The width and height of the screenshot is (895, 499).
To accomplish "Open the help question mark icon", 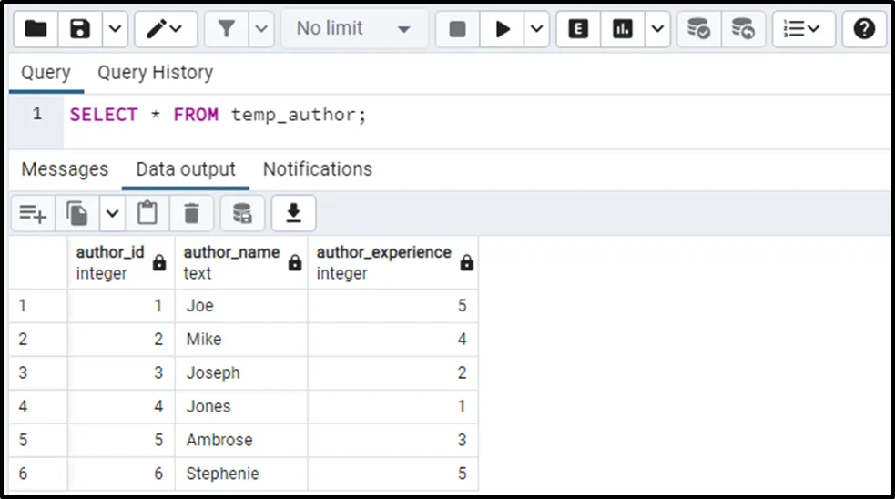I will click(864, 29).
